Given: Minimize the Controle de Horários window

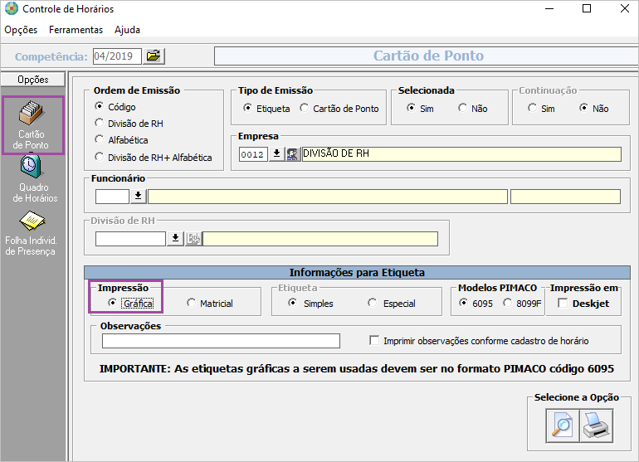Looking at the screenshot, I should click(549, 8).
